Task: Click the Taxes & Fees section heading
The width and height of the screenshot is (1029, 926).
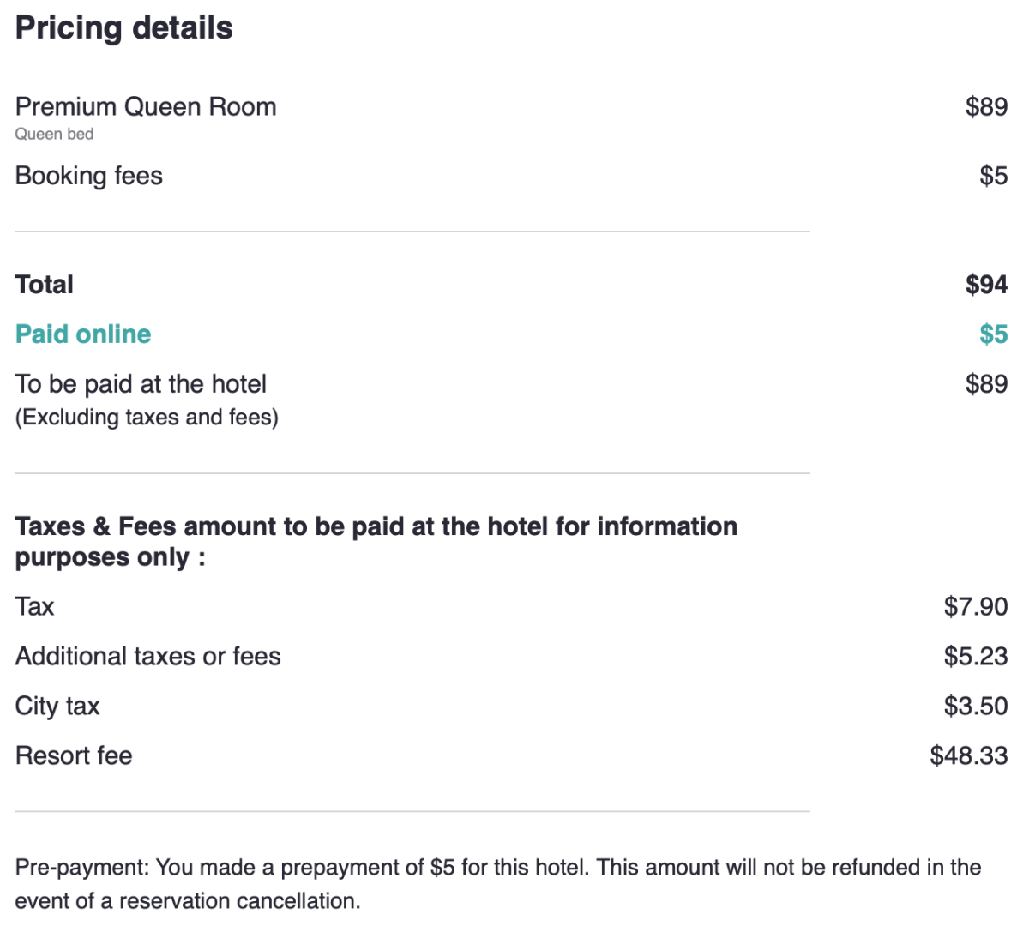Action: (x=376, y=541)
